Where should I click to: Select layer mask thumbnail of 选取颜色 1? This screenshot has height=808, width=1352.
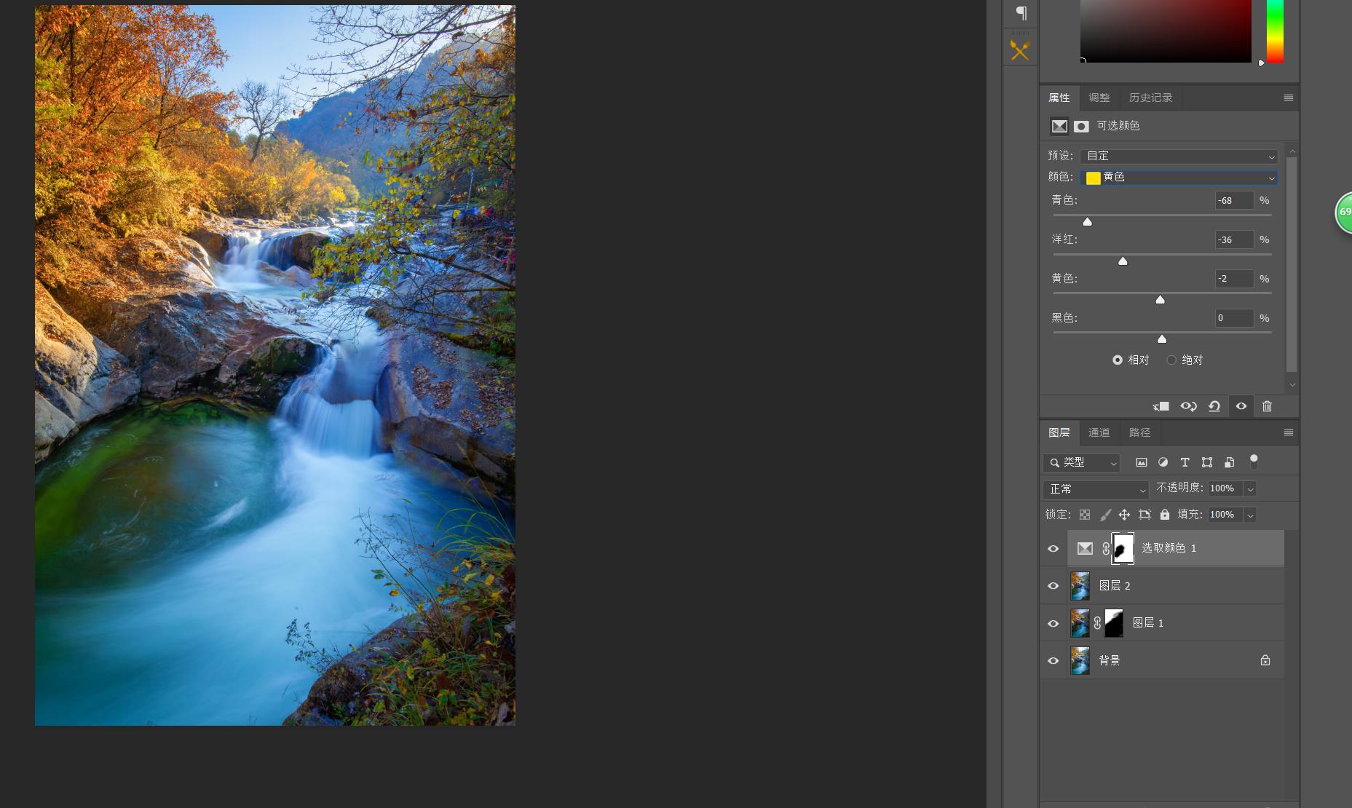[x=1123, y=548]
